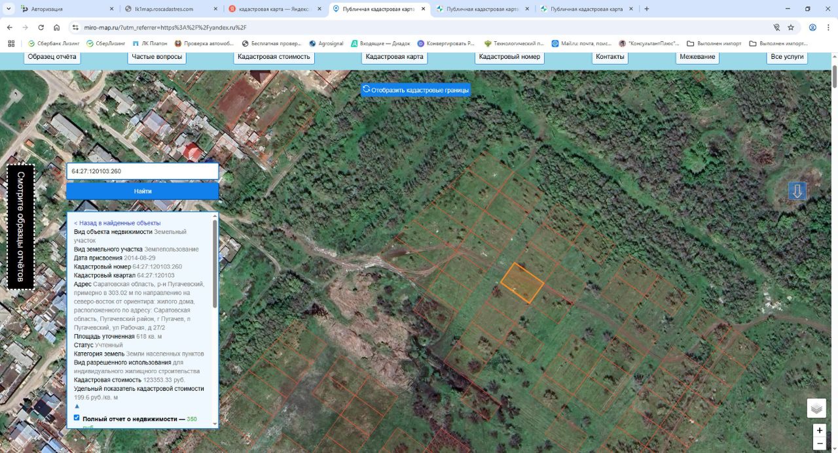Click the Смотрите образцы отчётов side banner
The height and width of the screenshot is (453, 838).
[20, 226]
